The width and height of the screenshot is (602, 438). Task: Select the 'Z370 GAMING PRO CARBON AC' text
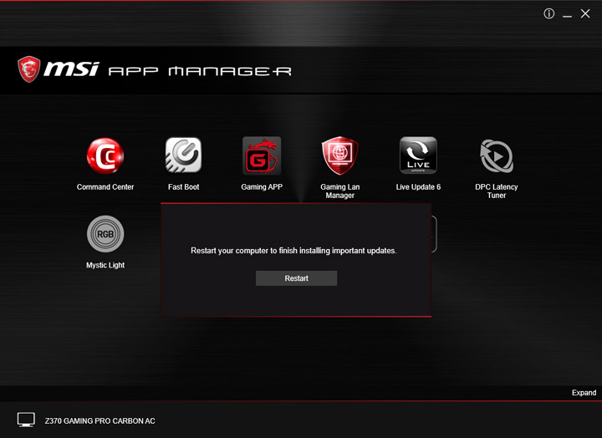pos(99,421)
